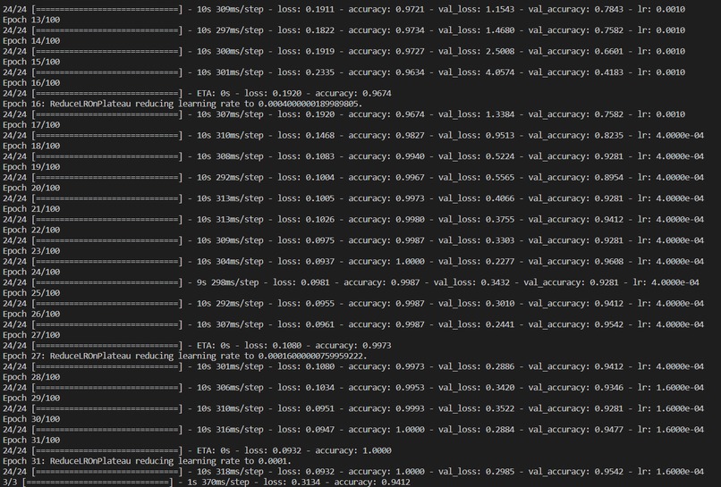Click the value 'loss: 0.2335'
This screenshot has width=721, height=487.
306,72
